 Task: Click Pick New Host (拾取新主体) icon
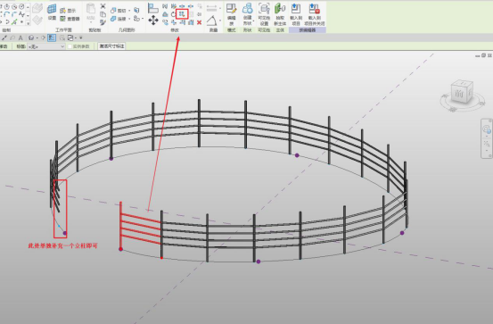280,14
